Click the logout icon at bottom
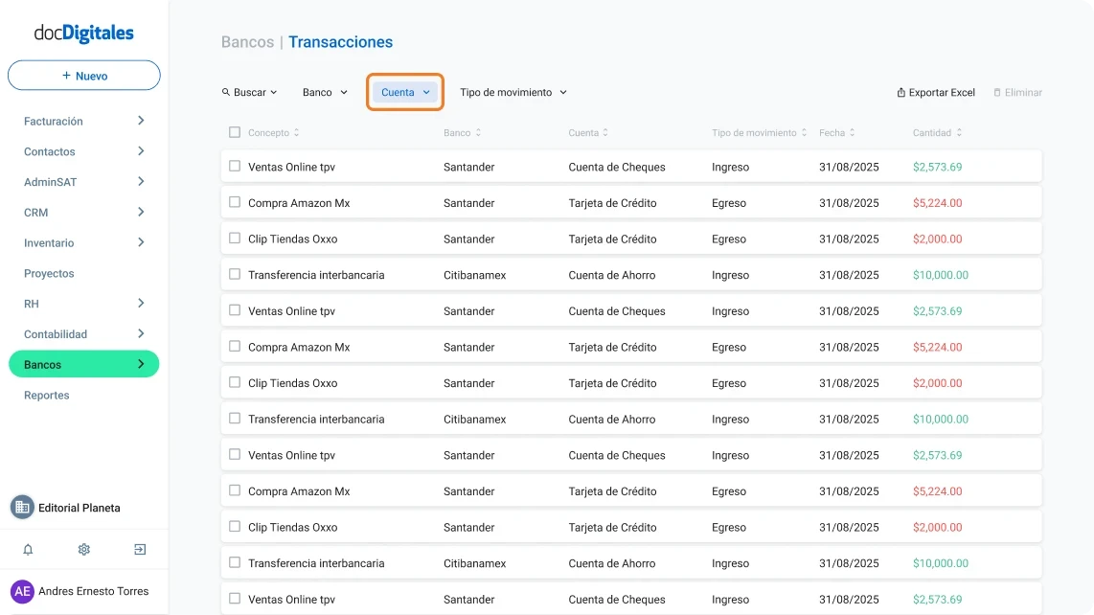 pos(140,549)
